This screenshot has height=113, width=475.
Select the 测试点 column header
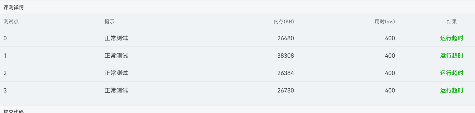click(x=11, y=22)
